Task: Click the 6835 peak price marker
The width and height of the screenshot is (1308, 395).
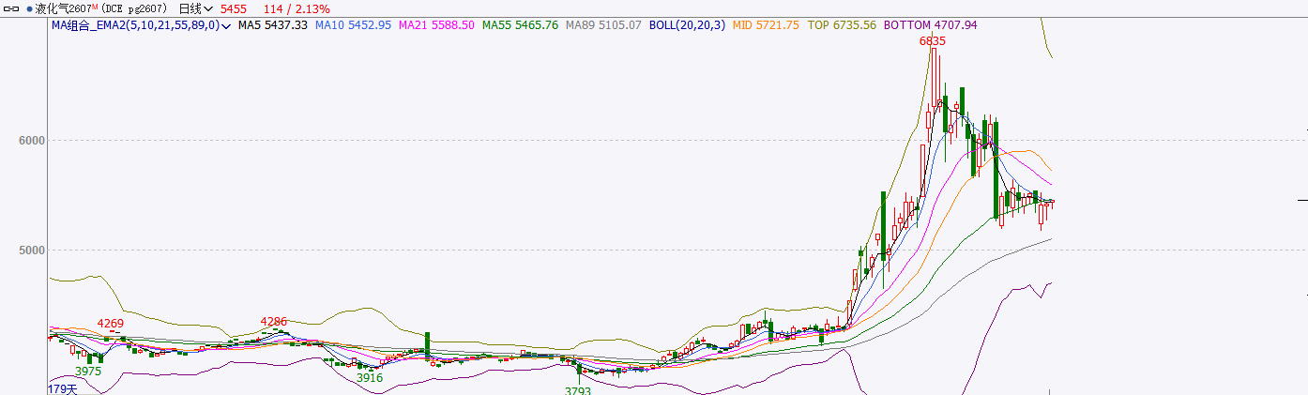Action: click(x=932, y=41)
